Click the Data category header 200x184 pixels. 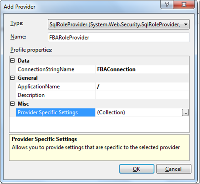click(24, 61)
